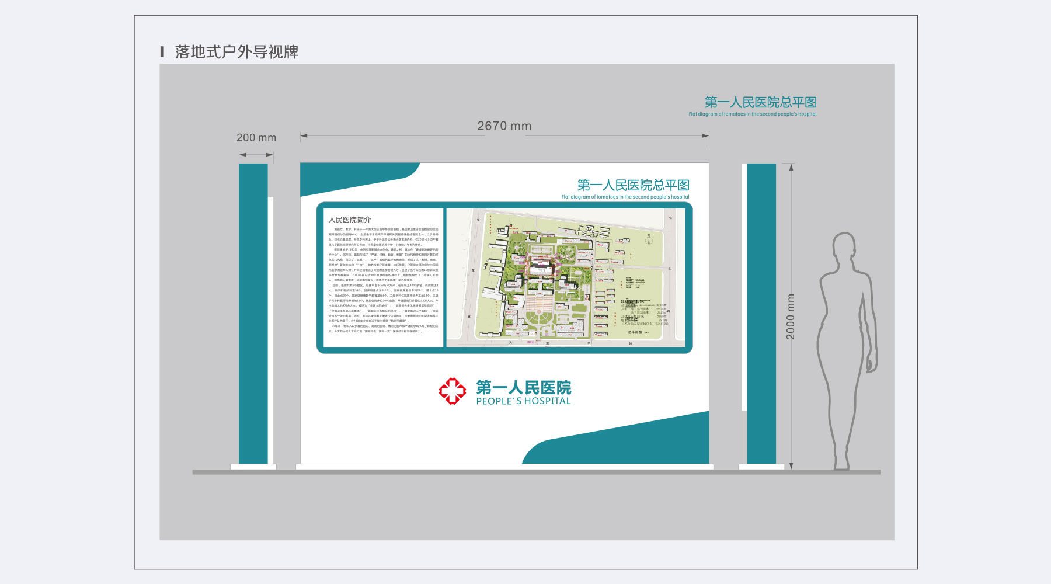Image resolution: width=1051 pixels, height=584 pixels.
Task: Click the left arrowhead of the 2670 mm line
Action: [304, 136]
